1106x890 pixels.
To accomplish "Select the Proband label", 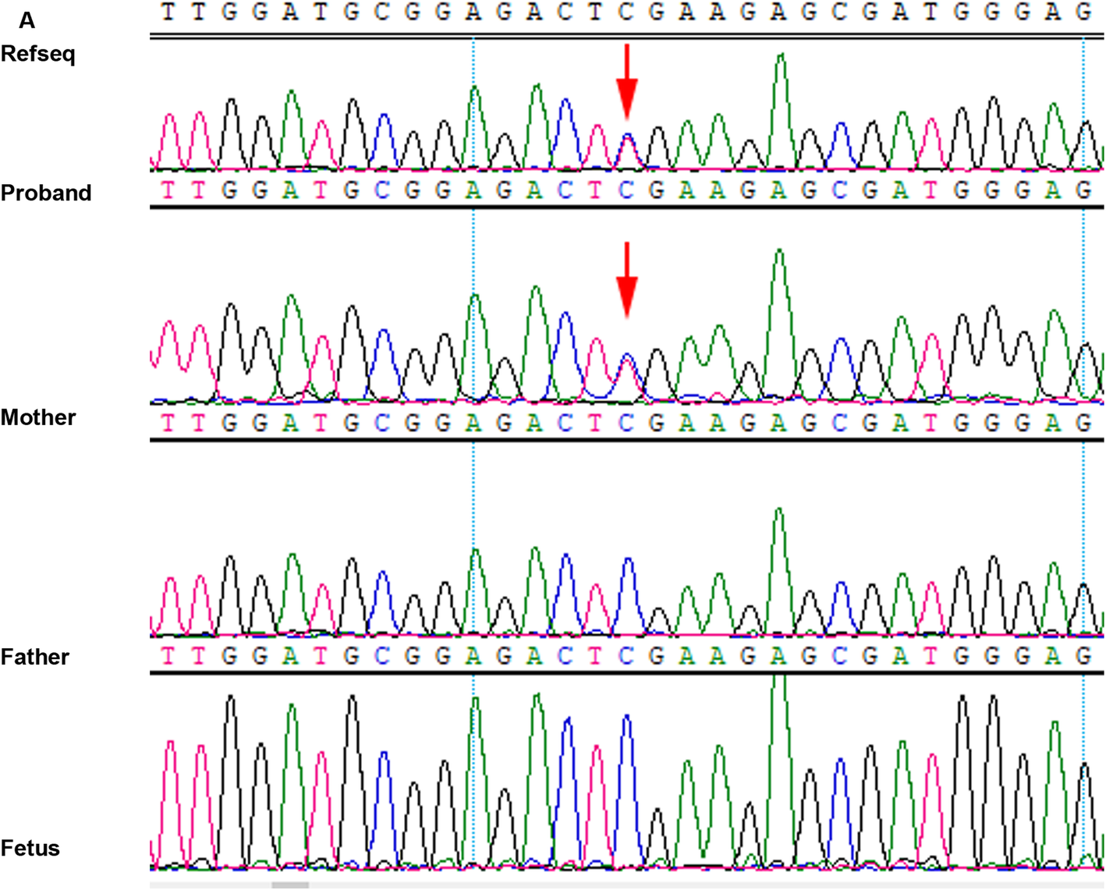I will tap(46, 193).
